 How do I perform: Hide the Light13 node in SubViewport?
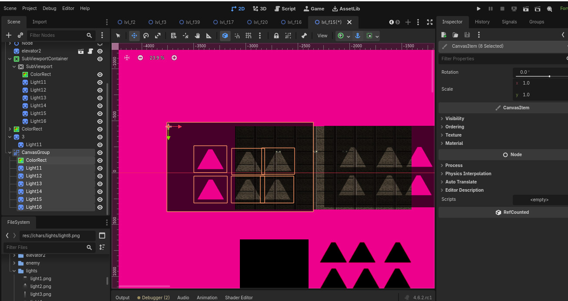[x=100, y=98]
